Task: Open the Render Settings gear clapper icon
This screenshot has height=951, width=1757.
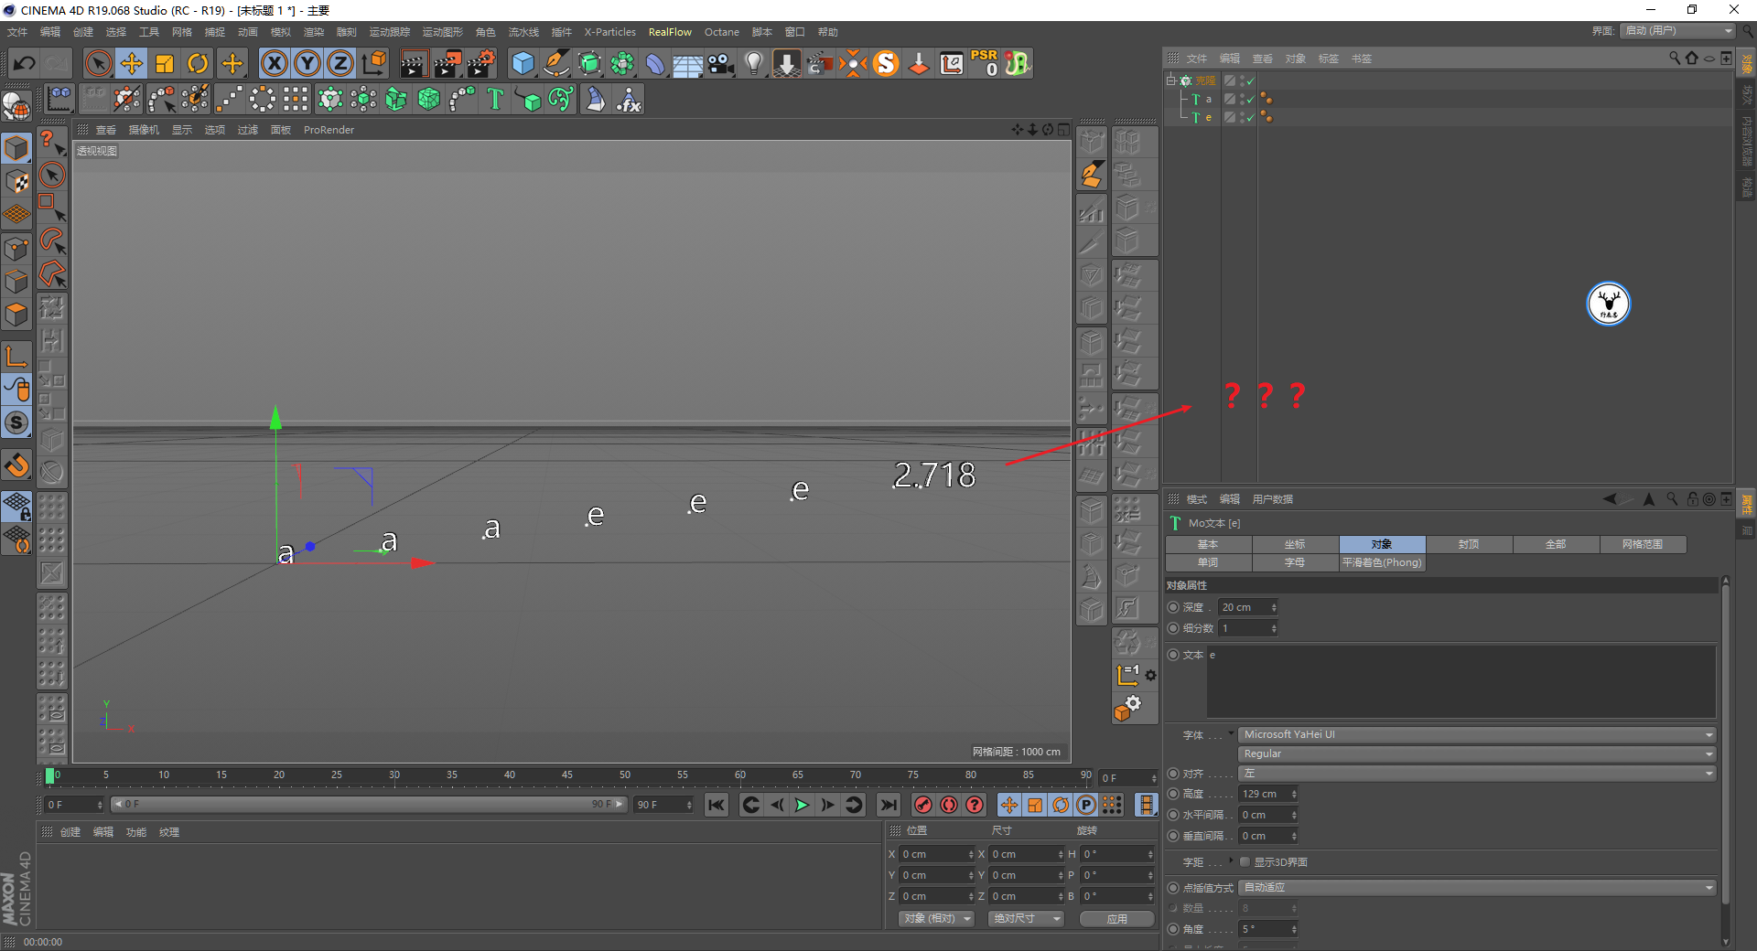Action: click(x=481, y=63)
